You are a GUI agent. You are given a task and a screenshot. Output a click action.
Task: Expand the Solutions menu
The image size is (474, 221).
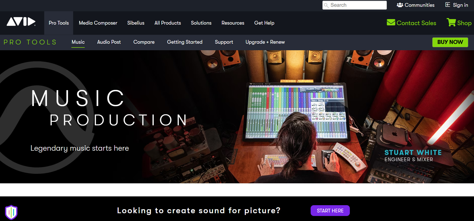pyautogui.click(x=201, y=23)
